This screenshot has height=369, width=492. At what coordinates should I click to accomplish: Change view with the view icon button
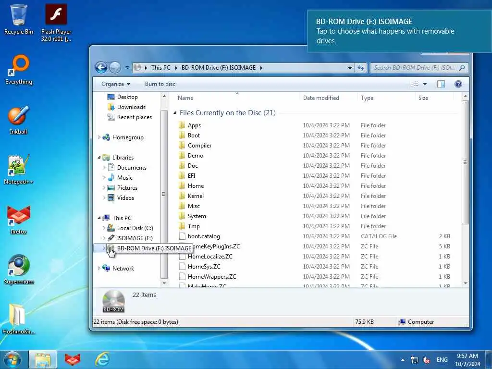(x=415, y=84)
